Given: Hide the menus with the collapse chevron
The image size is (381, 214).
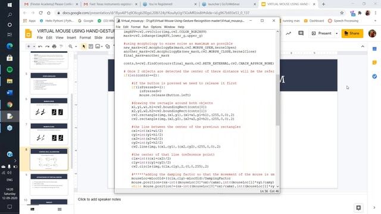Looking at the screenshot, I should pos(363,46).
